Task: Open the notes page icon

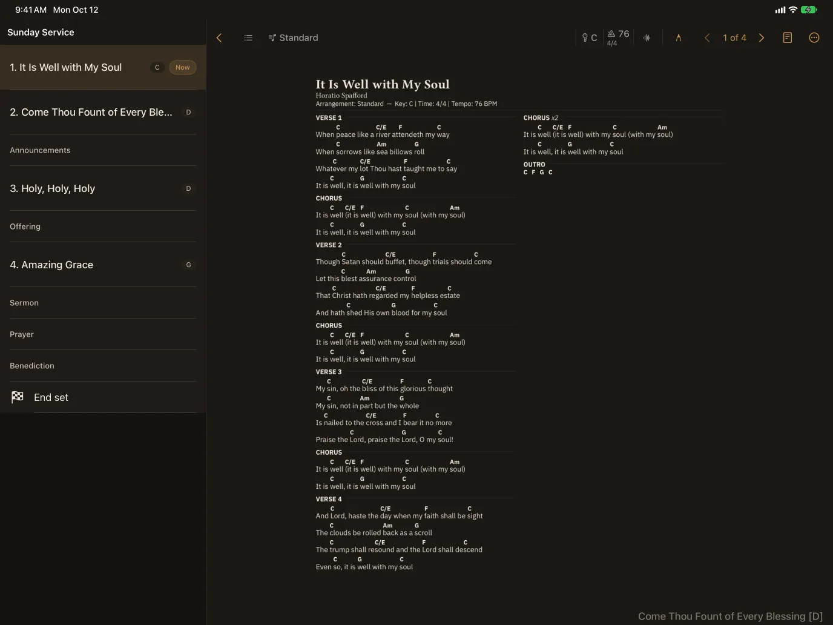Action: point(788,38)
